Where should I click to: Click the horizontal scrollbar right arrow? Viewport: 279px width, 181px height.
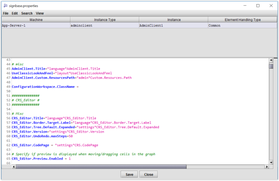point(266,167)
